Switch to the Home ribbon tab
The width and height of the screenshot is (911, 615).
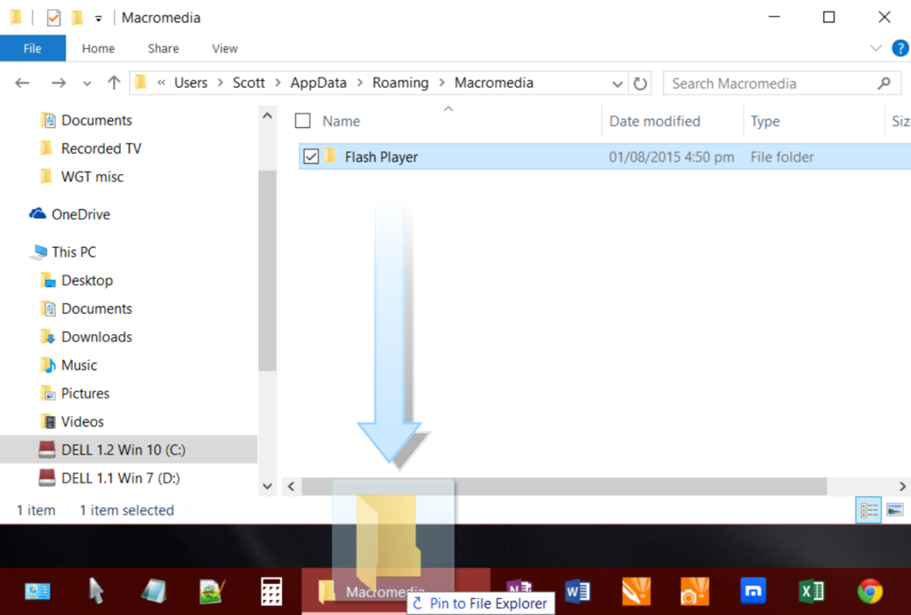pos(98,49)
